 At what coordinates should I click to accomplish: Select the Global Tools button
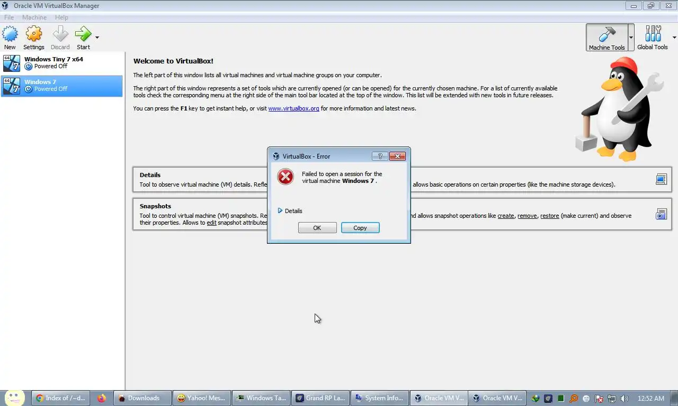tap(653, 38)
